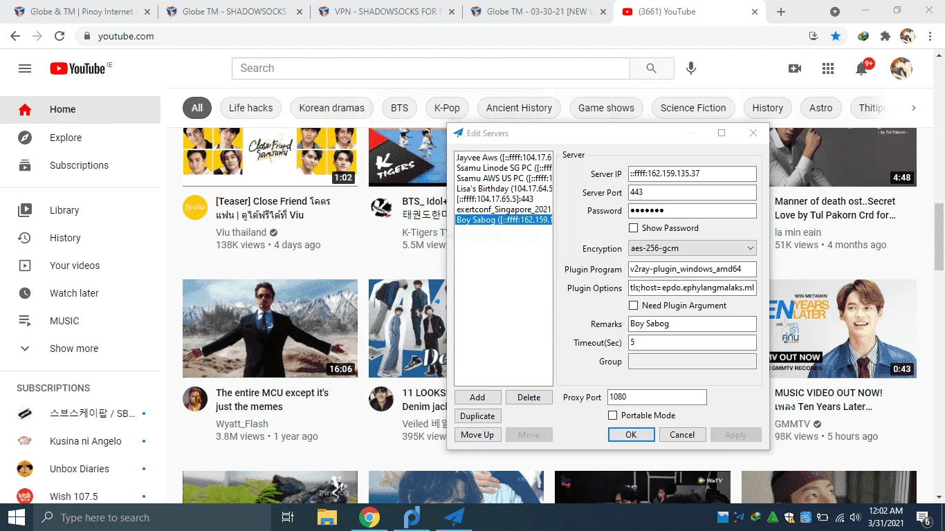Click Cancel in Edit Servers dialog

tap(682, 435)
